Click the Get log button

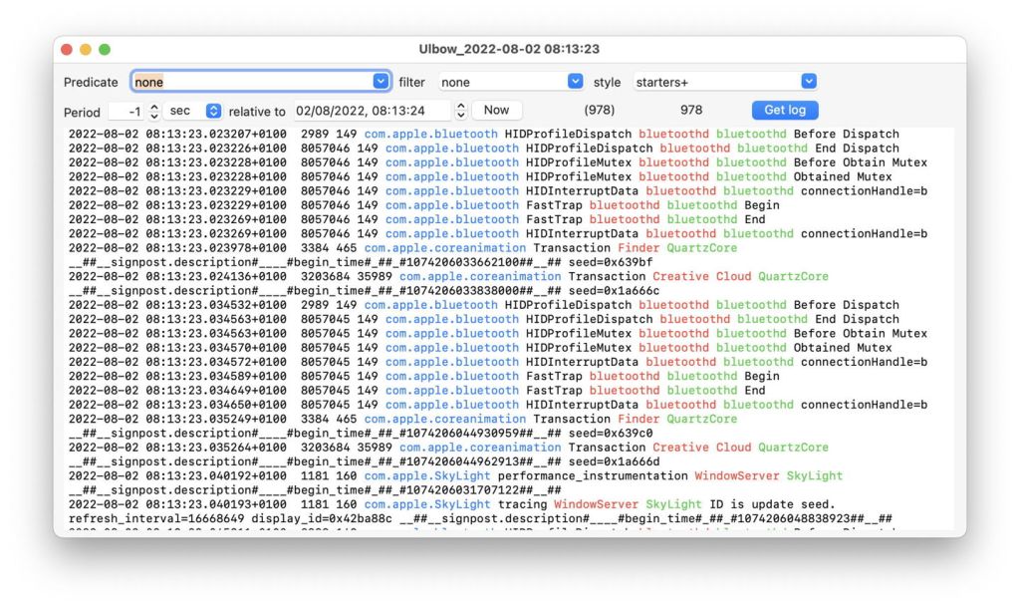pyautogui.click(x=784, y=111)
